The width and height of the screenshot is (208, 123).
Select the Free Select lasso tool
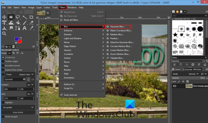[18, 17]
